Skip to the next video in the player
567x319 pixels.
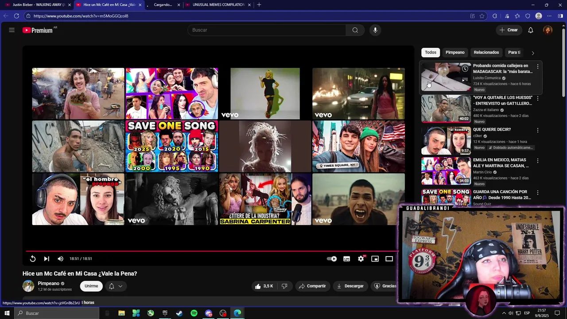tap(47, 259)
